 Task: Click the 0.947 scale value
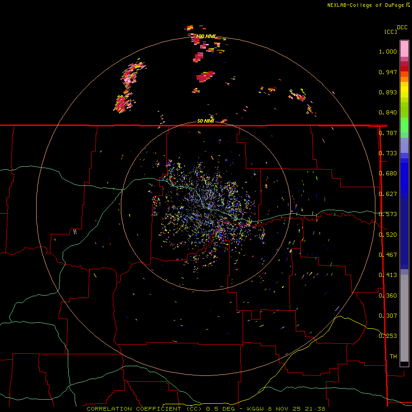tap(388, 72)
